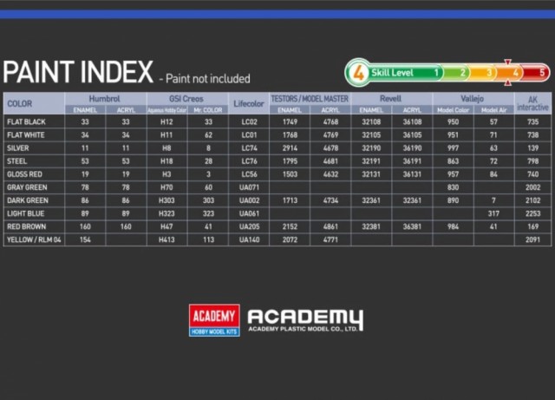Click the GSI Creos column header
This screenshot has width=555, height=400.
point(186,99)
